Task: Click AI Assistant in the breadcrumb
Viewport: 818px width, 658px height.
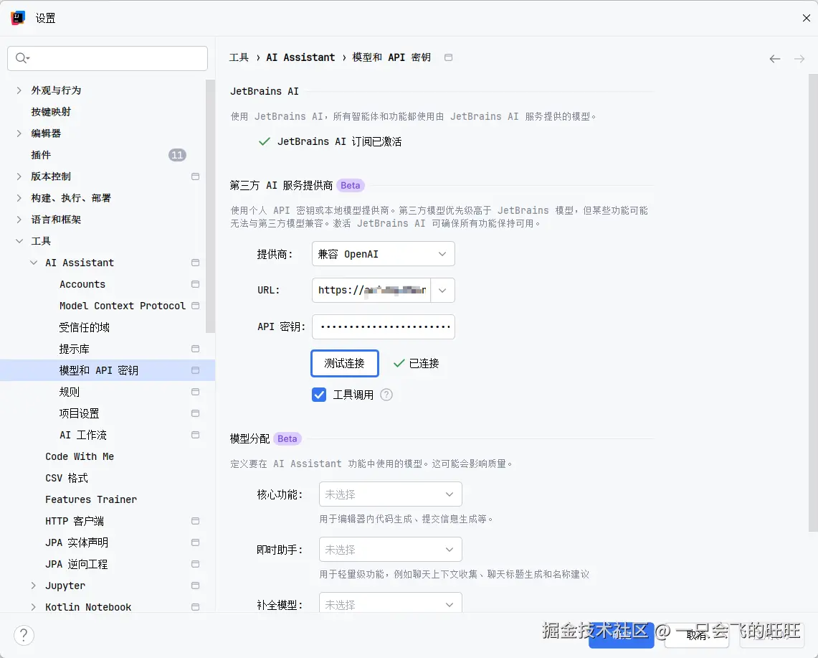Action: point(300,57)
